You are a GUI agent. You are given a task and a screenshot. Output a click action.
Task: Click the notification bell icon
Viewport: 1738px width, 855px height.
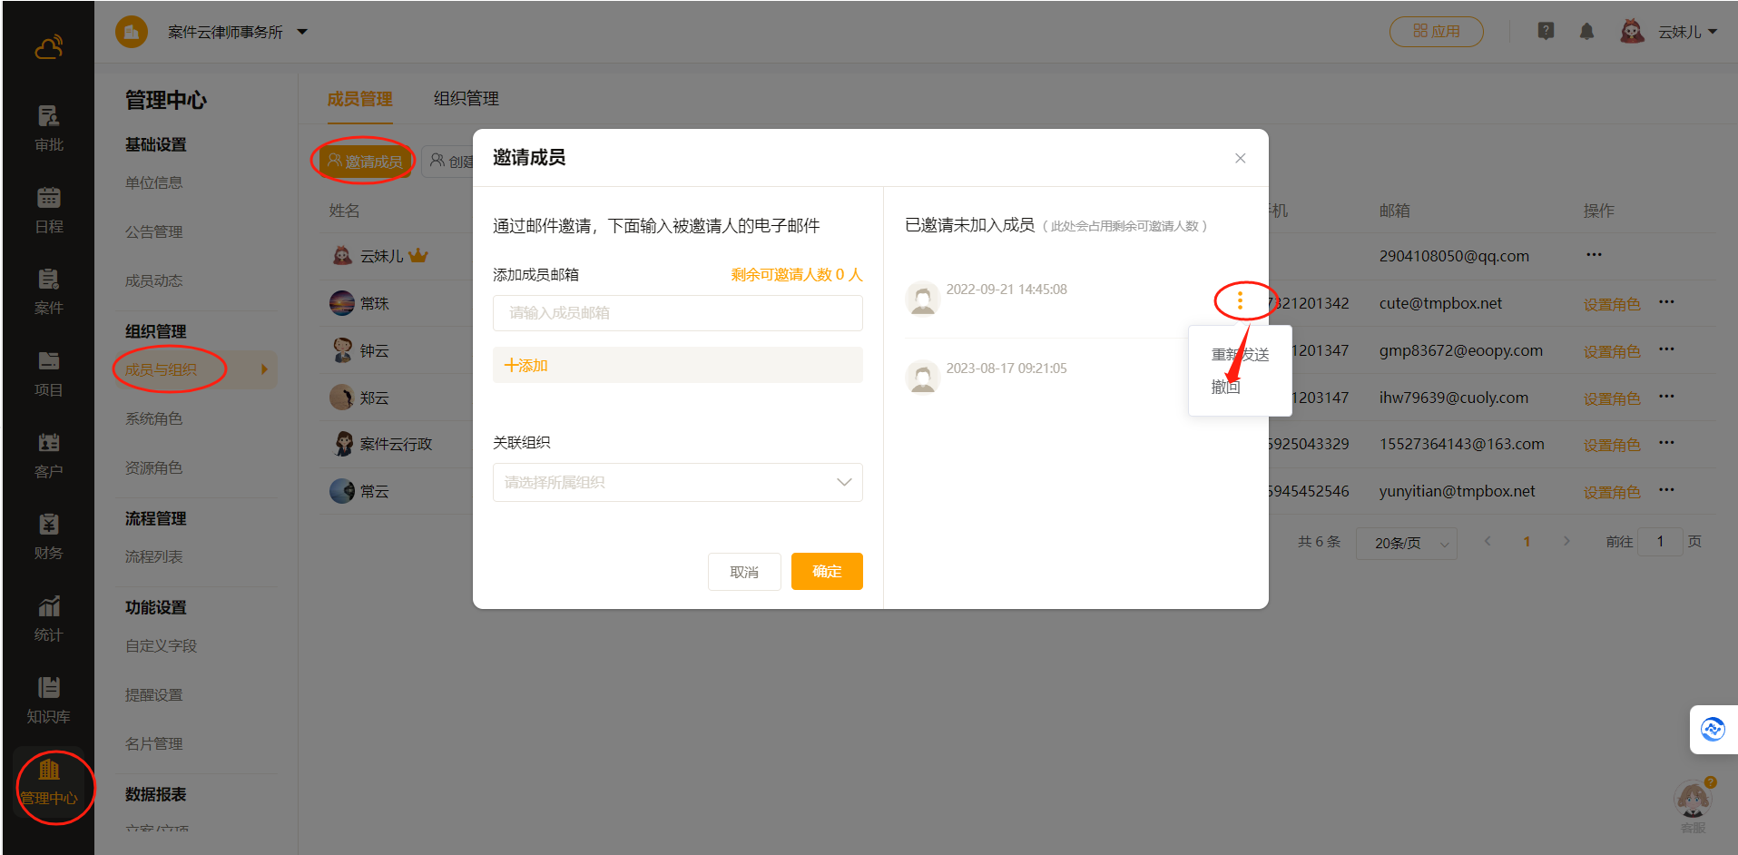[x=1586, y=32]
